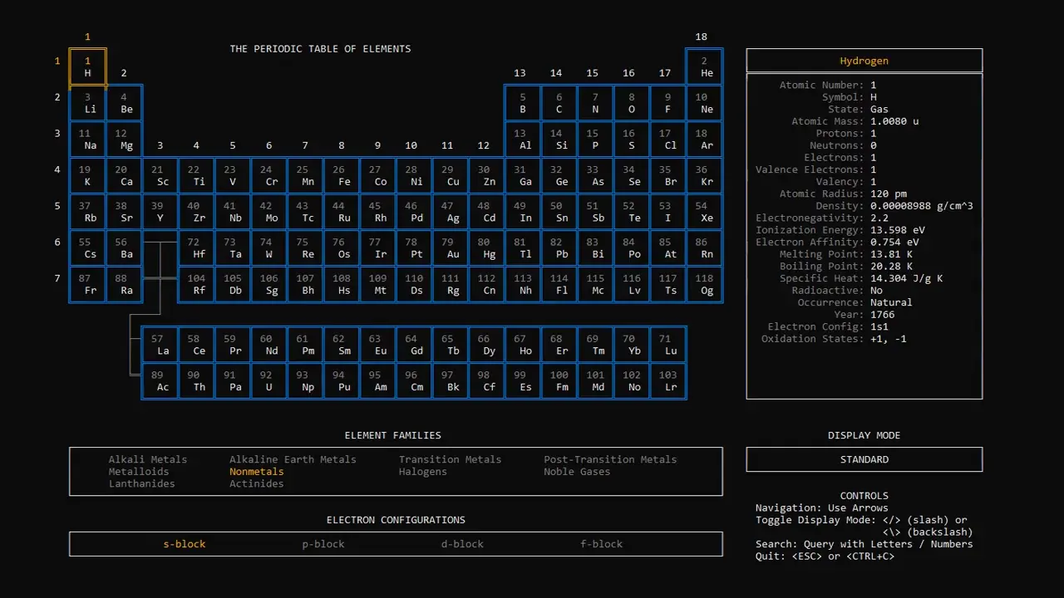The width and height of the screenshot is (1064, 598).
Task: Click the Halogens family label
Action: tap(423, 471)
